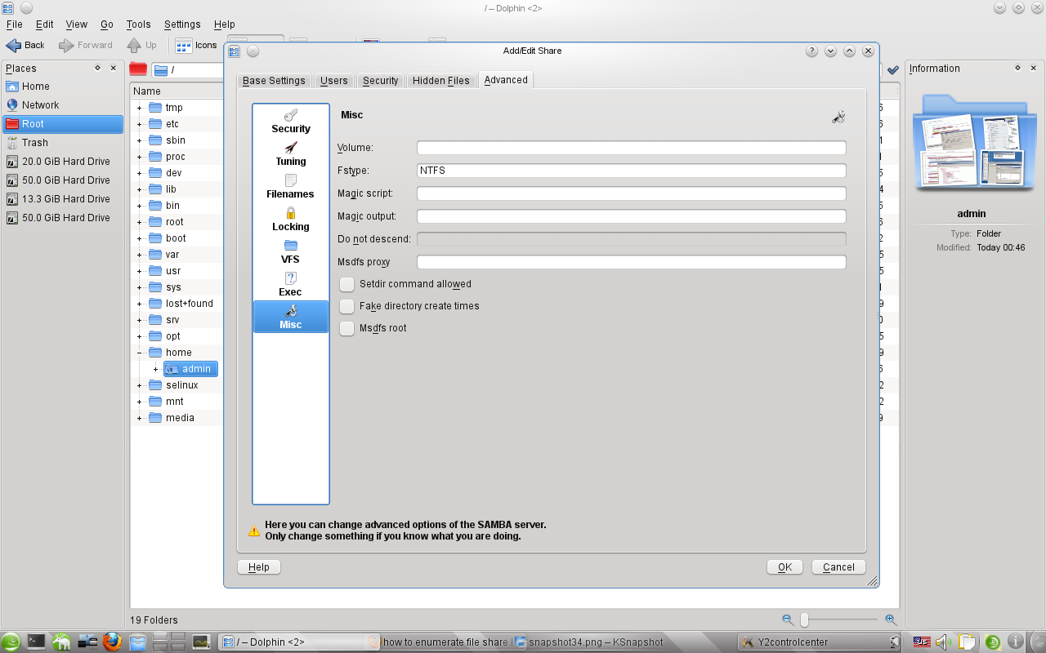1046x653 pixels.
Task: Open the VFS folder section
Action: [291, 251]
